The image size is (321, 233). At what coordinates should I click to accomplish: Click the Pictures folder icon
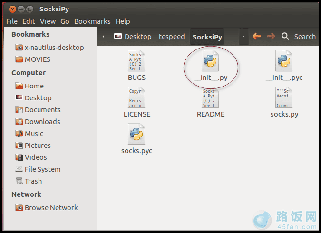point(19,146)
